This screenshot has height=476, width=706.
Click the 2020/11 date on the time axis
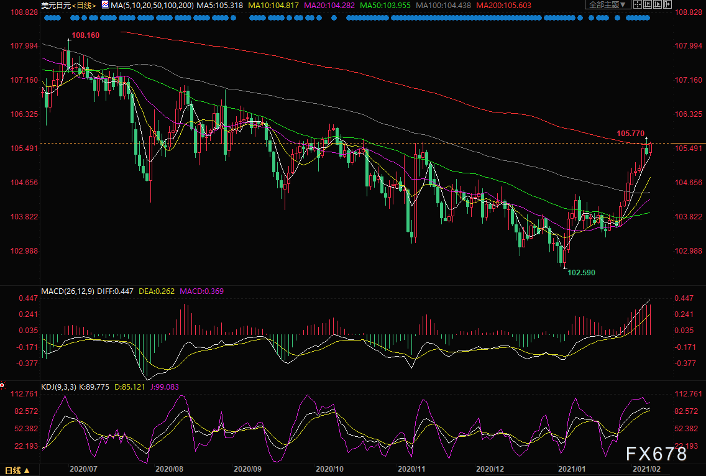[x=411, y=469]
